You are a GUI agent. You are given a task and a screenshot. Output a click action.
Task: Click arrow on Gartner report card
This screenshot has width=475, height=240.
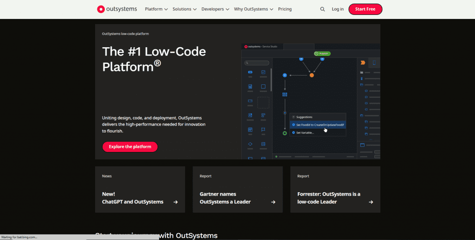pos(273,202)
